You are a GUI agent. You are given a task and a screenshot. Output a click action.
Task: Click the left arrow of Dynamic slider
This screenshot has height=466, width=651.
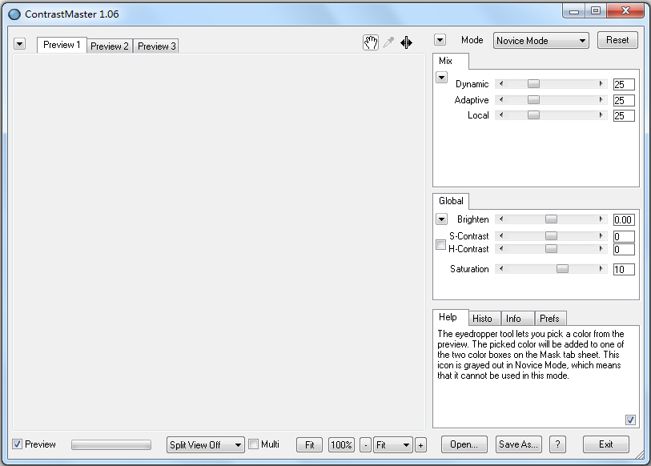pos(501,84)
